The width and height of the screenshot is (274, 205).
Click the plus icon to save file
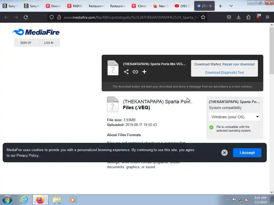coord(144,72)
